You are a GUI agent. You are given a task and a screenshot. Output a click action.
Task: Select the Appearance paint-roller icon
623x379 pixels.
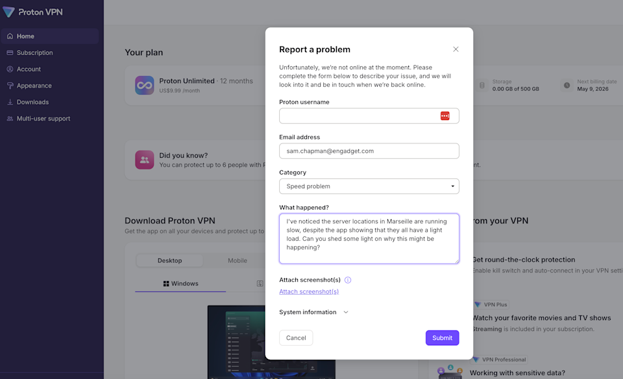coord(10,85)
